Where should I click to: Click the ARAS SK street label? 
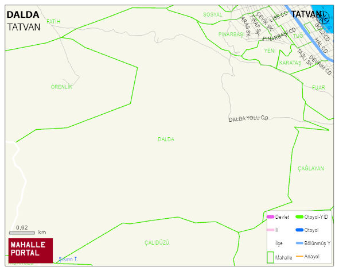pyautogui.click(x=246, y=26)
